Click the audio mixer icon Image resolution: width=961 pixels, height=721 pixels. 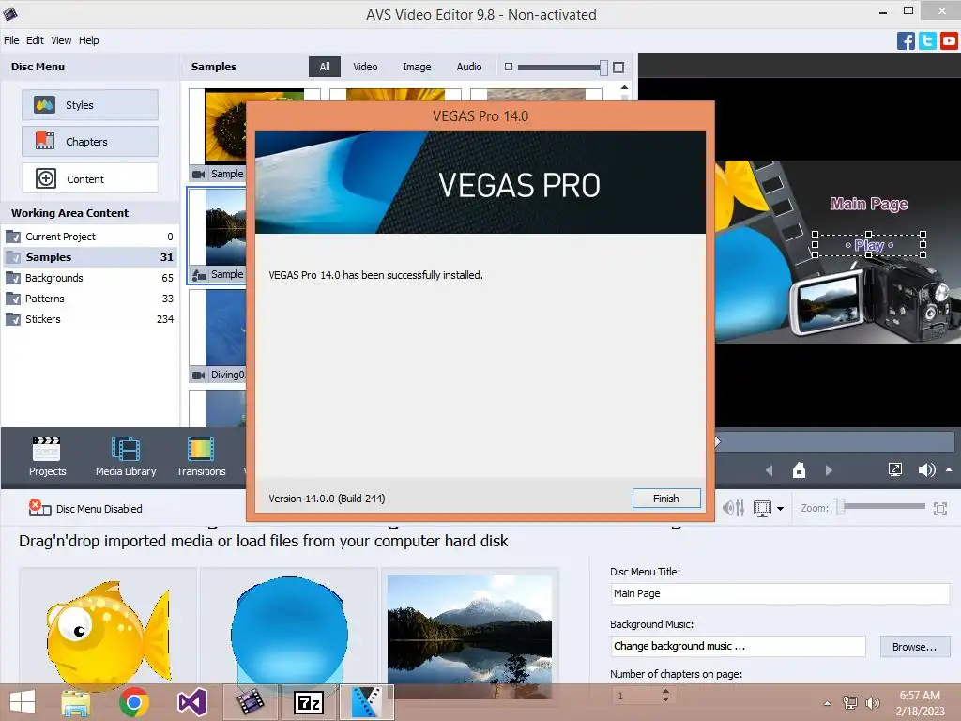(733, 508)
